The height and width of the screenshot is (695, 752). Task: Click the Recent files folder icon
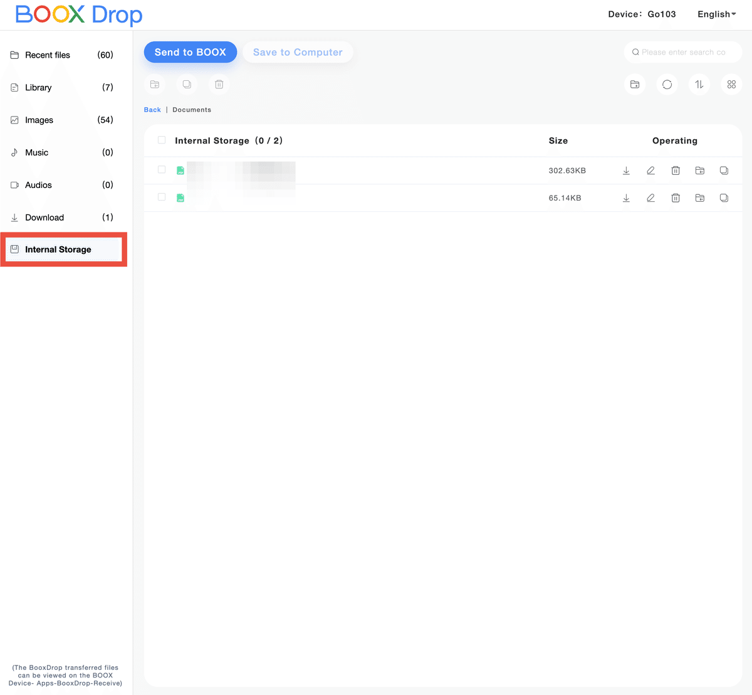(x=14, y=55)
